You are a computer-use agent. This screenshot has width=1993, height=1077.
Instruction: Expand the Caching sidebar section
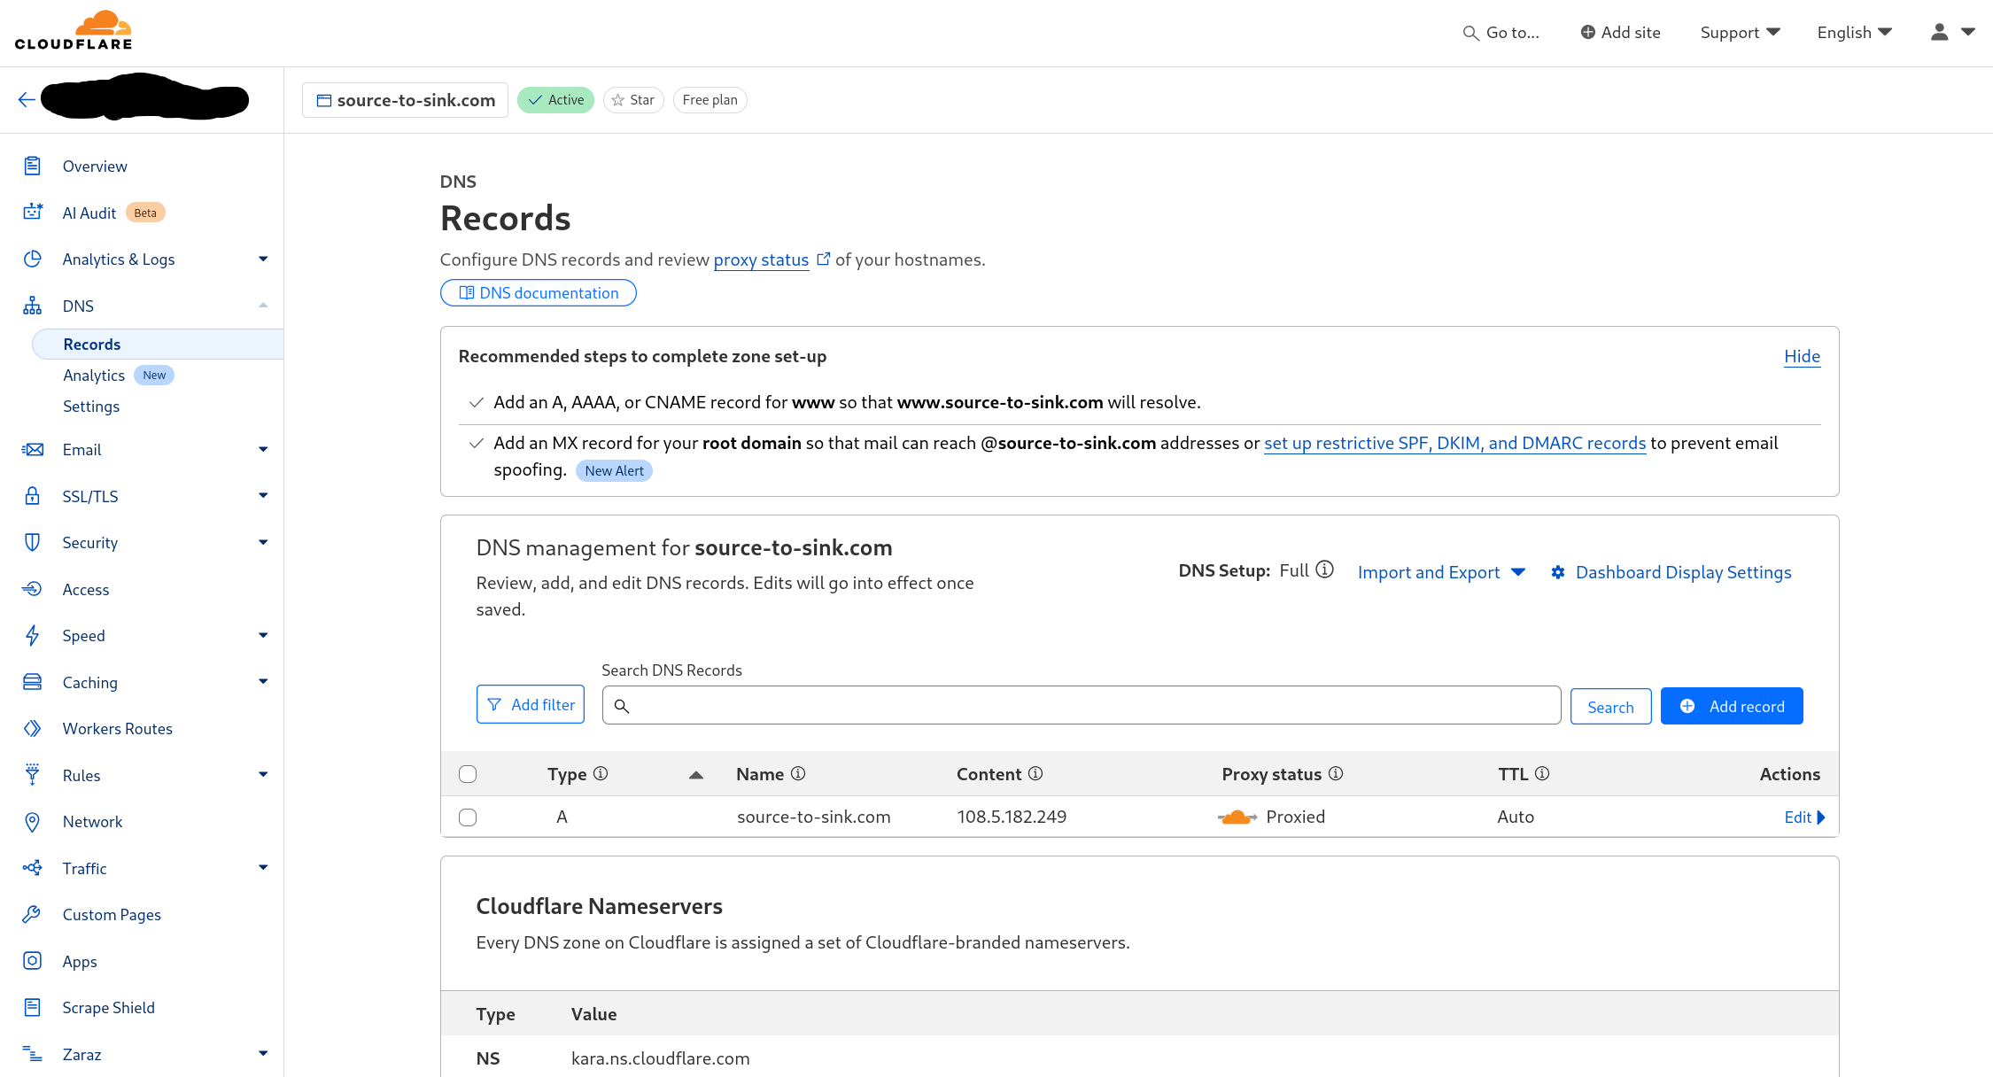[x=263, y=681]
